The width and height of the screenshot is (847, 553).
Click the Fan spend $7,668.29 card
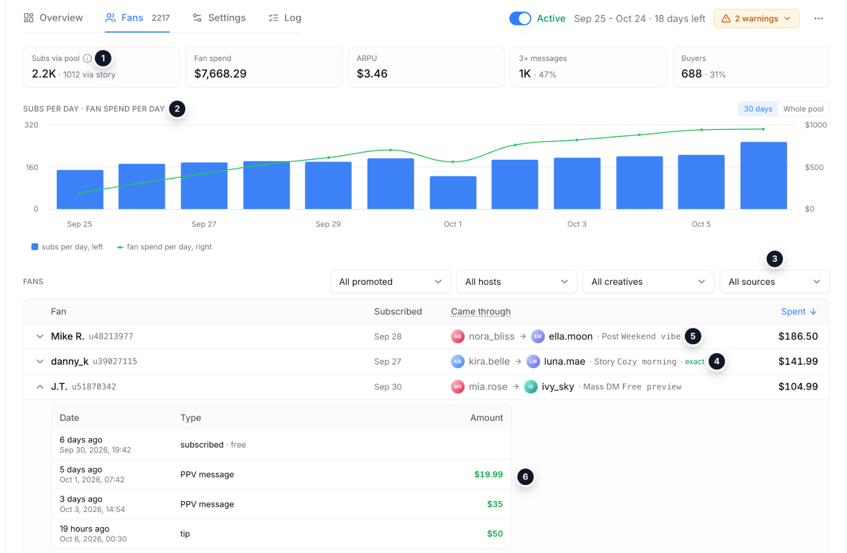(x=264, y=67)
